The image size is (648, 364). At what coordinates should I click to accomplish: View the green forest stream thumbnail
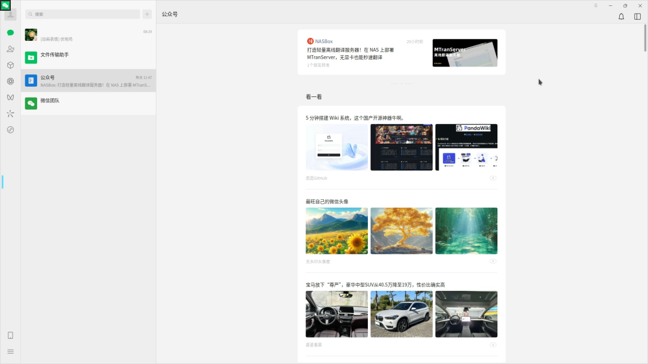click(466, 231)
